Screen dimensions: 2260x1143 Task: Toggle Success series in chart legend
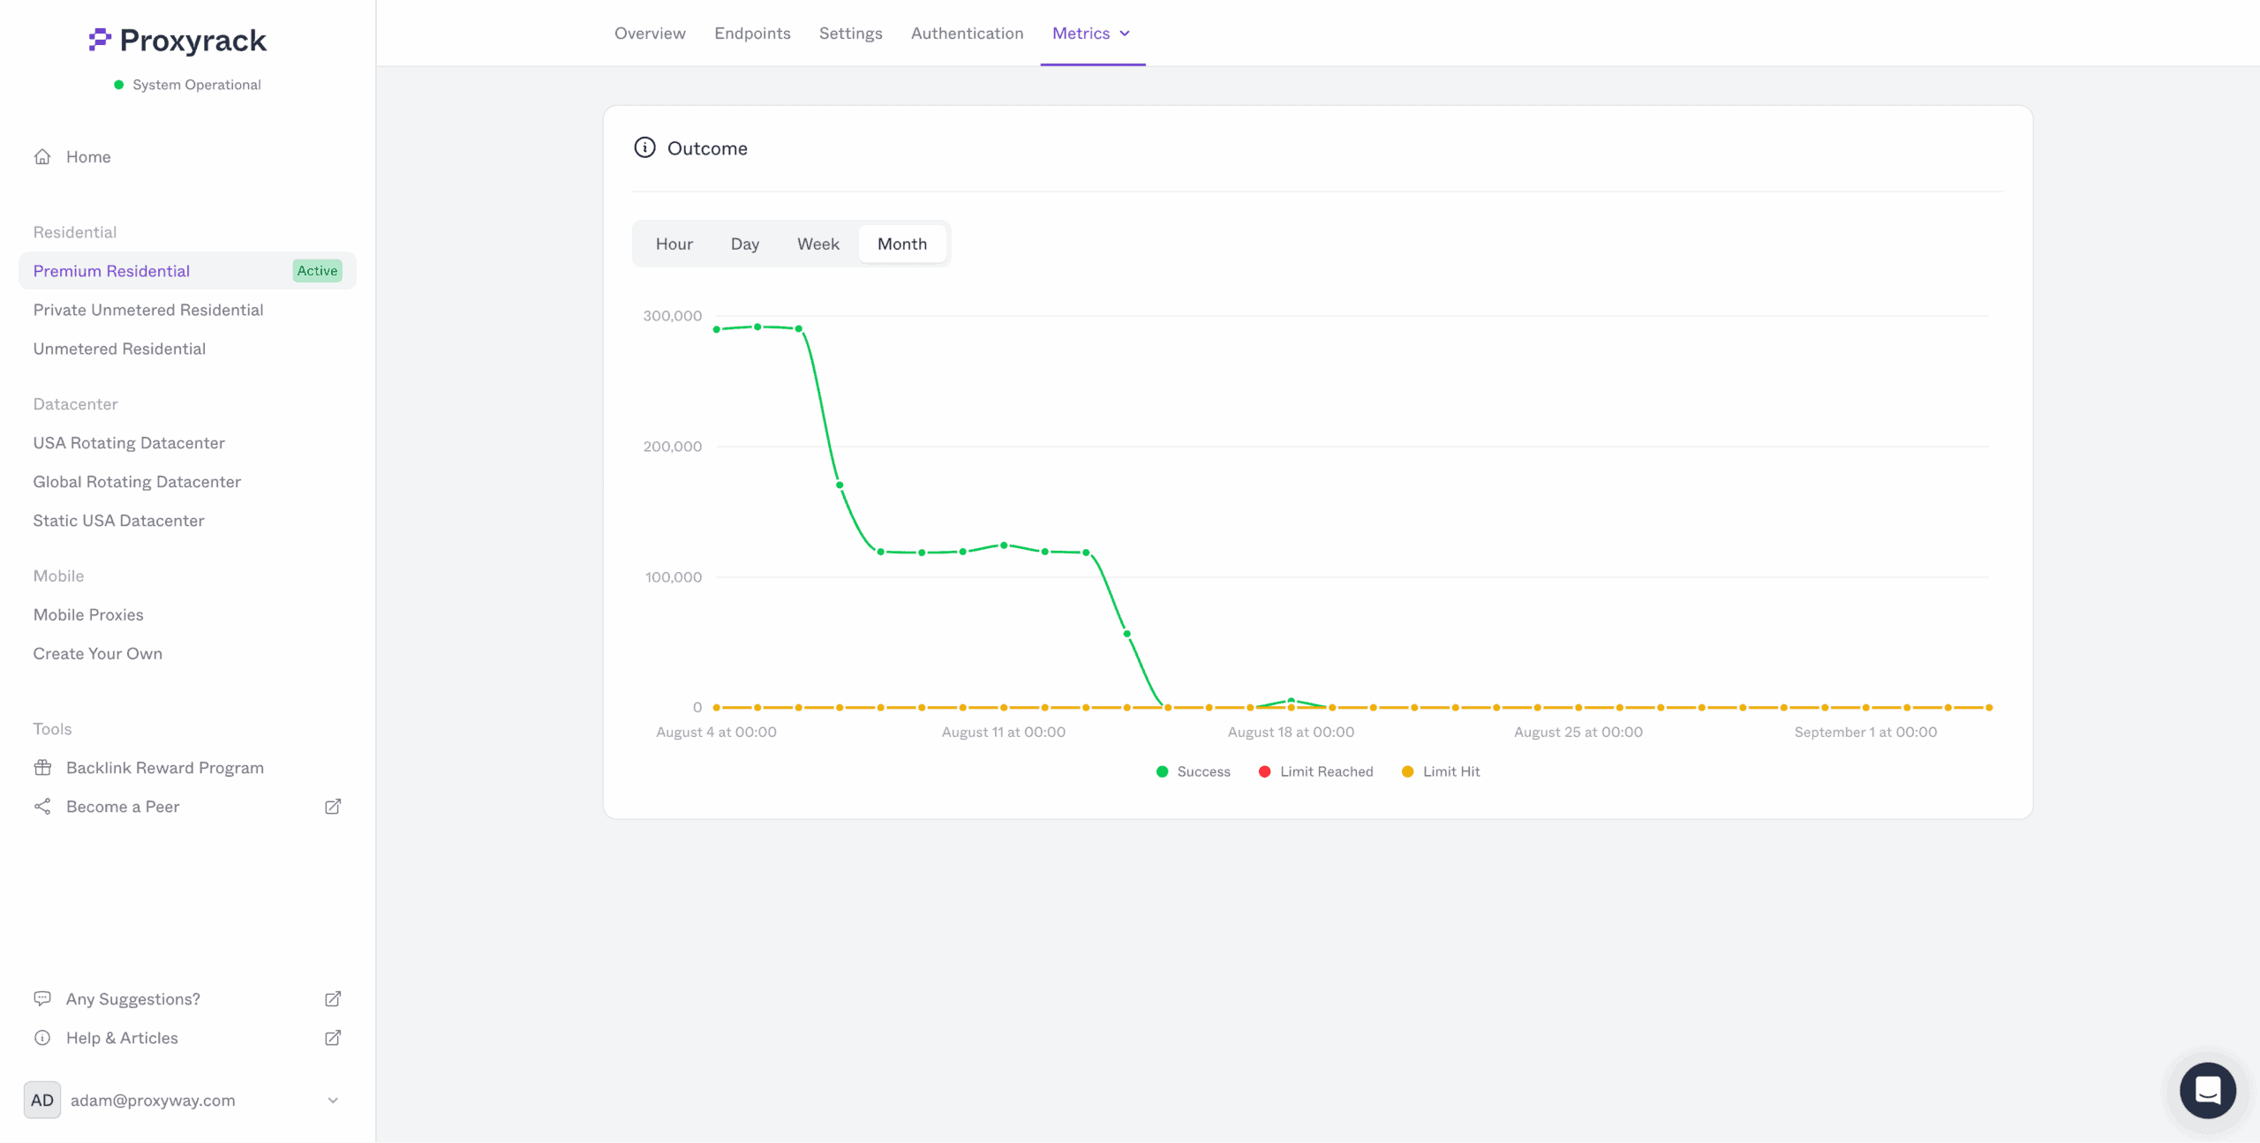pyautogui.click(x=1193, y=771)
